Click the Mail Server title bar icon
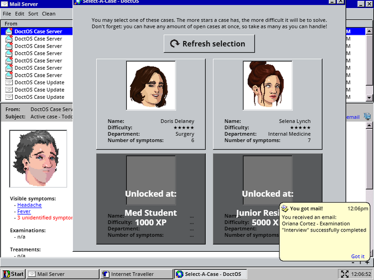This screenshot has width=374, height=280. pyautogui.click(x=5, y=4)
